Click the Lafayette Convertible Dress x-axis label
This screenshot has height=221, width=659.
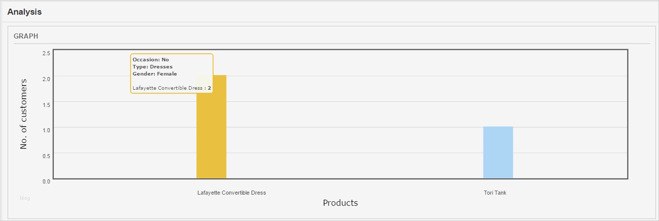pos(231,193)
